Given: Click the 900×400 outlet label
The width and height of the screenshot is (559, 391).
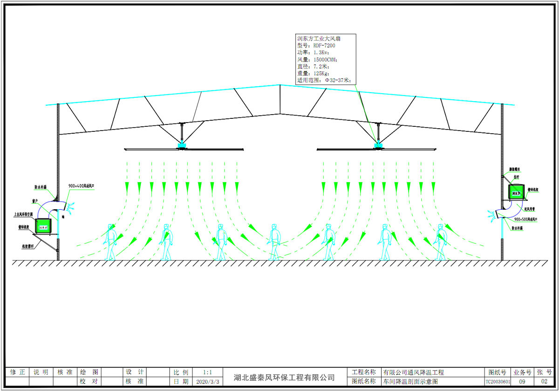Looking at the screenshot, I should pyautogui.click(x=84, y=186).
